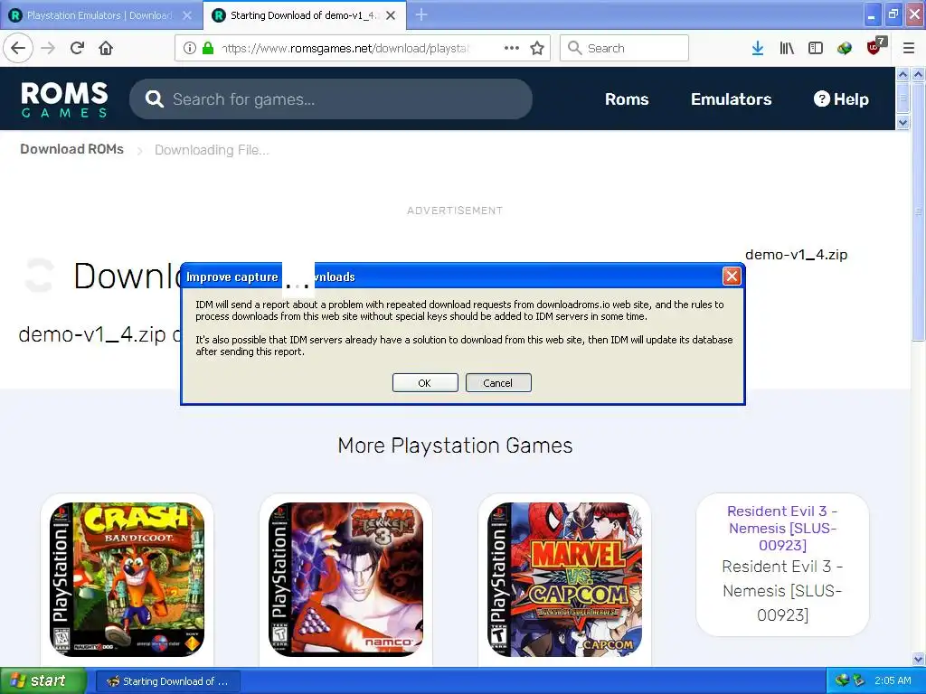
Task: Switch to Playstation Emulators tab
Action: tap(100, 15)
